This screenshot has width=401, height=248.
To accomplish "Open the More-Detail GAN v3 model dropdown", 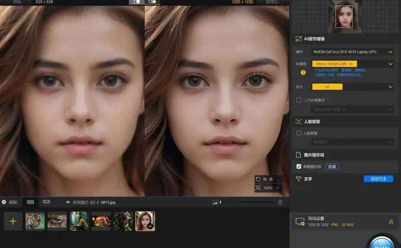I will point(352,63).
